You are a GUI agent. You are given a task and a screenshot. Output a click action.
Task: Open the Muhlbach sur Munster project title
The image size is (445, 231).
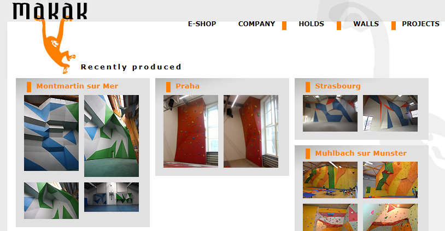361,153
